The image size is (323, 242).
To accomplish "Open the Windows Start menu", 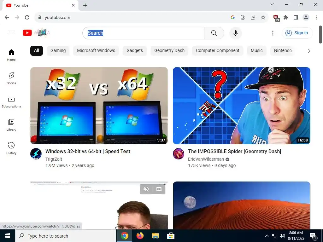I will point(8,236).
